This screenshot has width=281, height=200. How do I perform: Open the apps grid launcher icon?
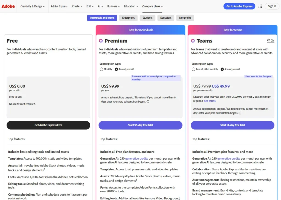coord(260,6)
